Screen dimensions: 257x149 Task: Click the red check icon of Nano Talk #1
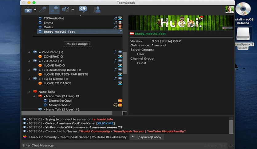tap(40, 96)
